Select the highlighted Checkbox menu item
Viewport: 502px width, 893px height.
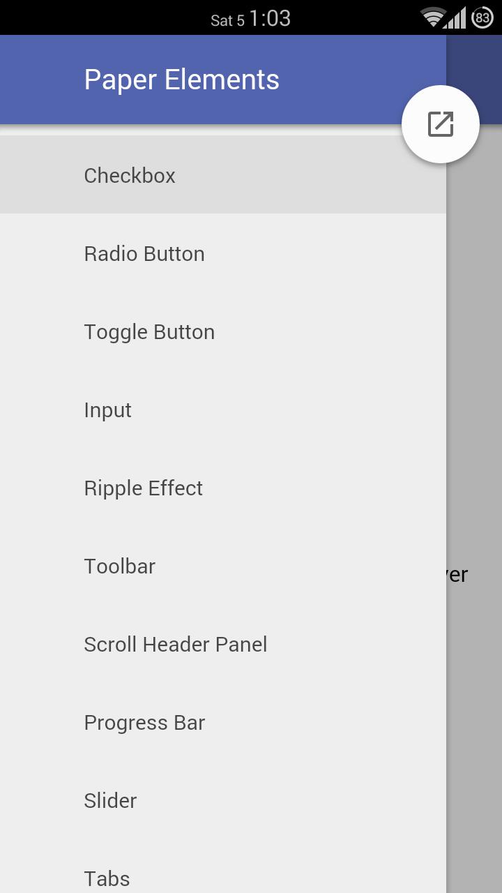pos(130,175)
